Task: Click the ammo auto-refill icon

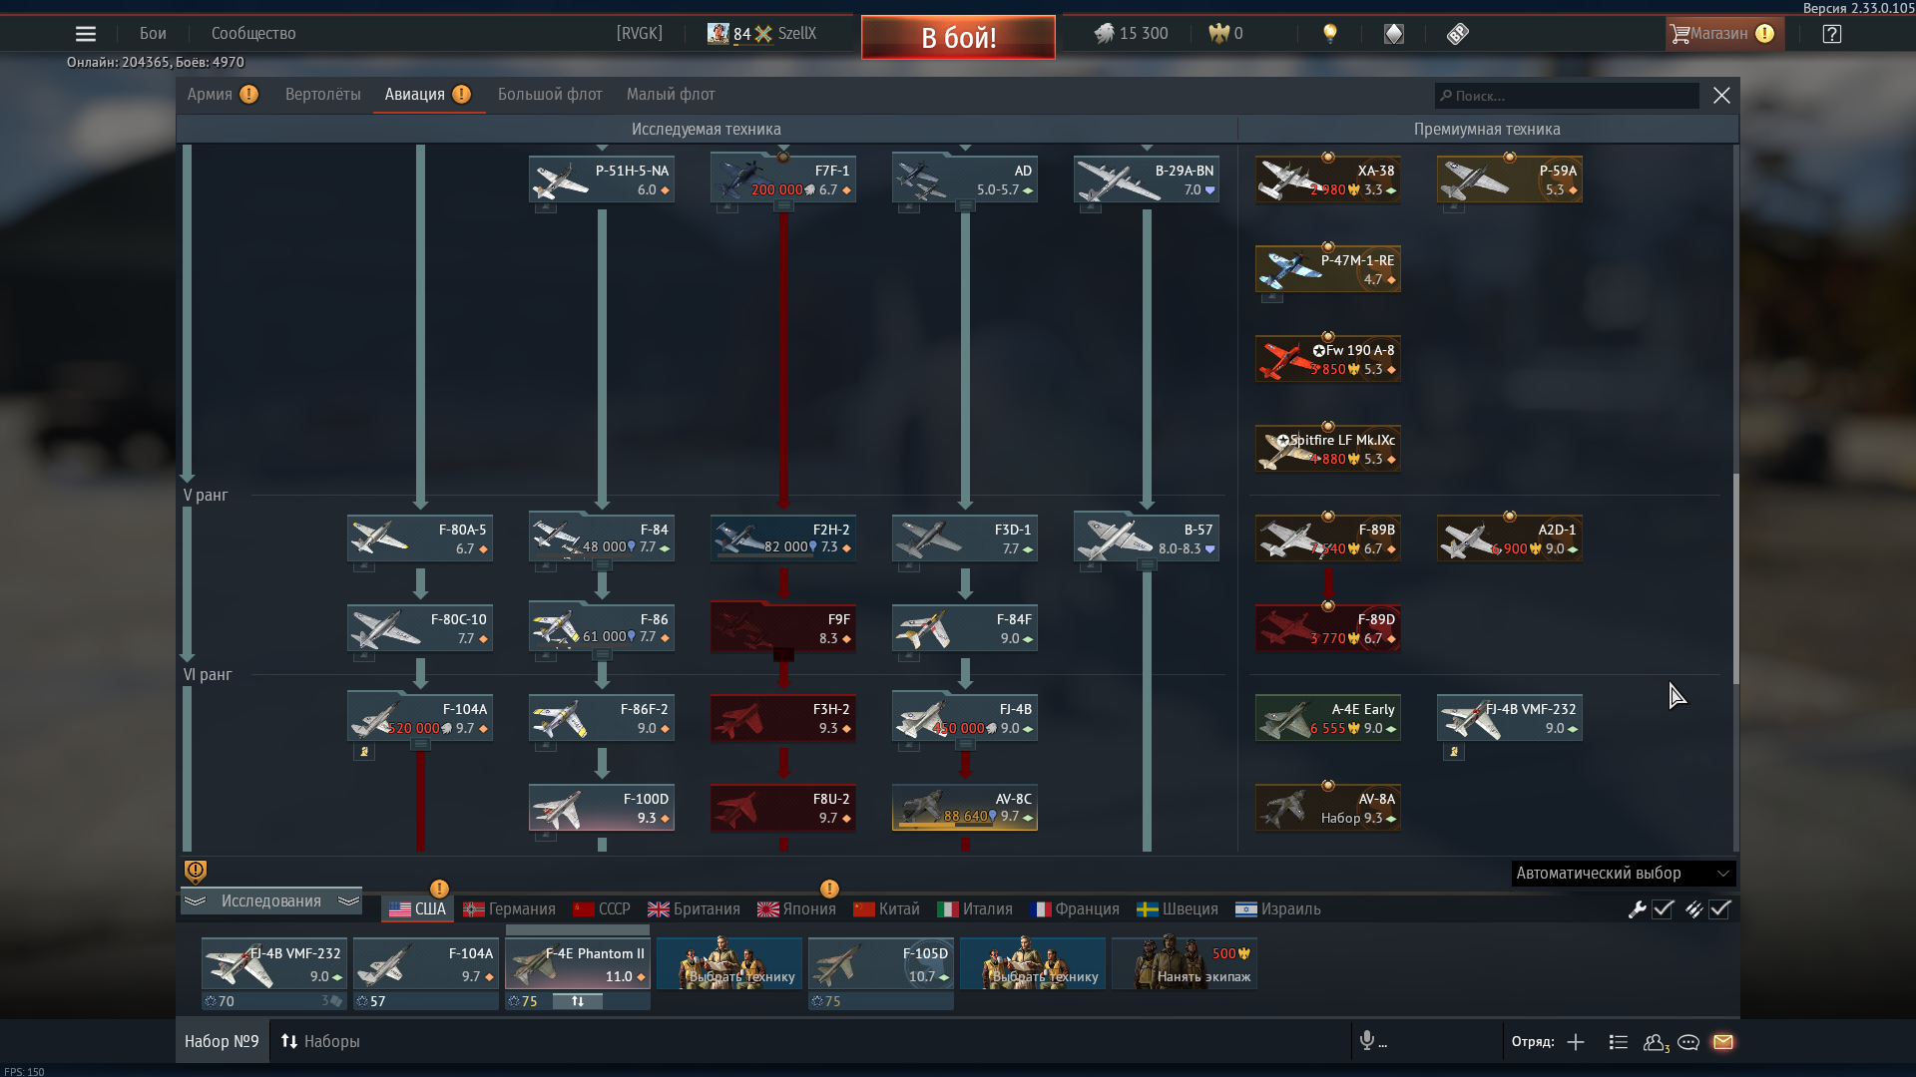Action: pos(1693,909)
